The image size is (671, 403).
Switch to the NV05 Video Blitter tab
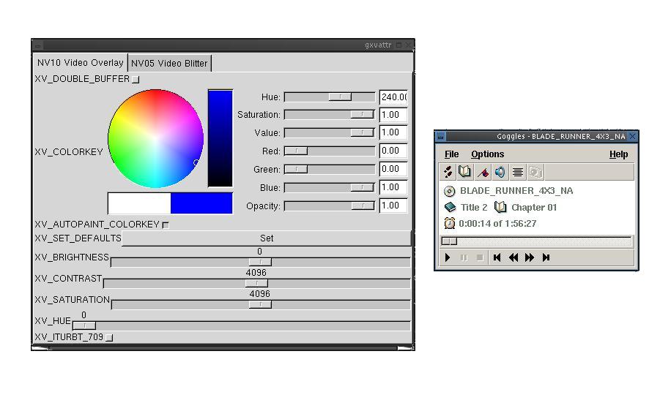pos(169,64)
